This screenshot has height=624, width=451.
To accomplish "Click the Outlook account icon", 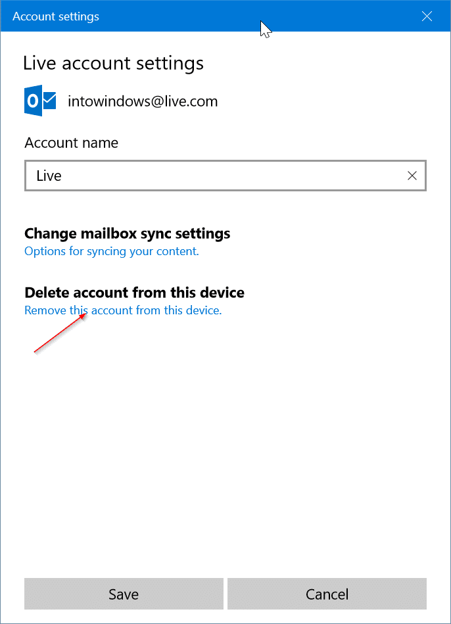I will pyautogui.click(x=40, y=101).
